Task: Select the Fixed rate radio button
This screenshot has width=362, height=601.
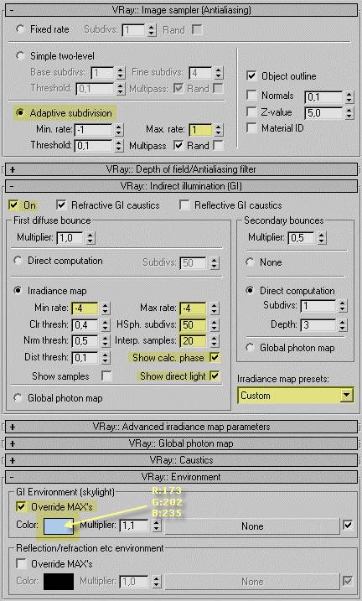Action: point(20,29)
